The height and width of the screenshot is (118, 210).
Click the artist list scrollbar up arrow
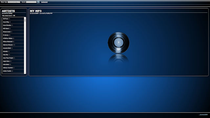tap(25, 18)
